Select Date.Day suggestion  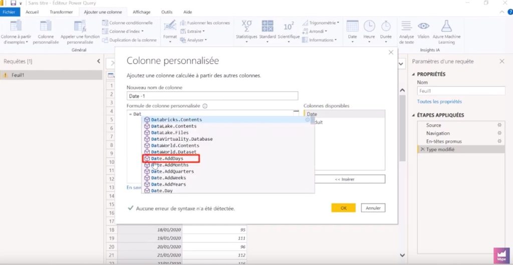tap(227, 190)
